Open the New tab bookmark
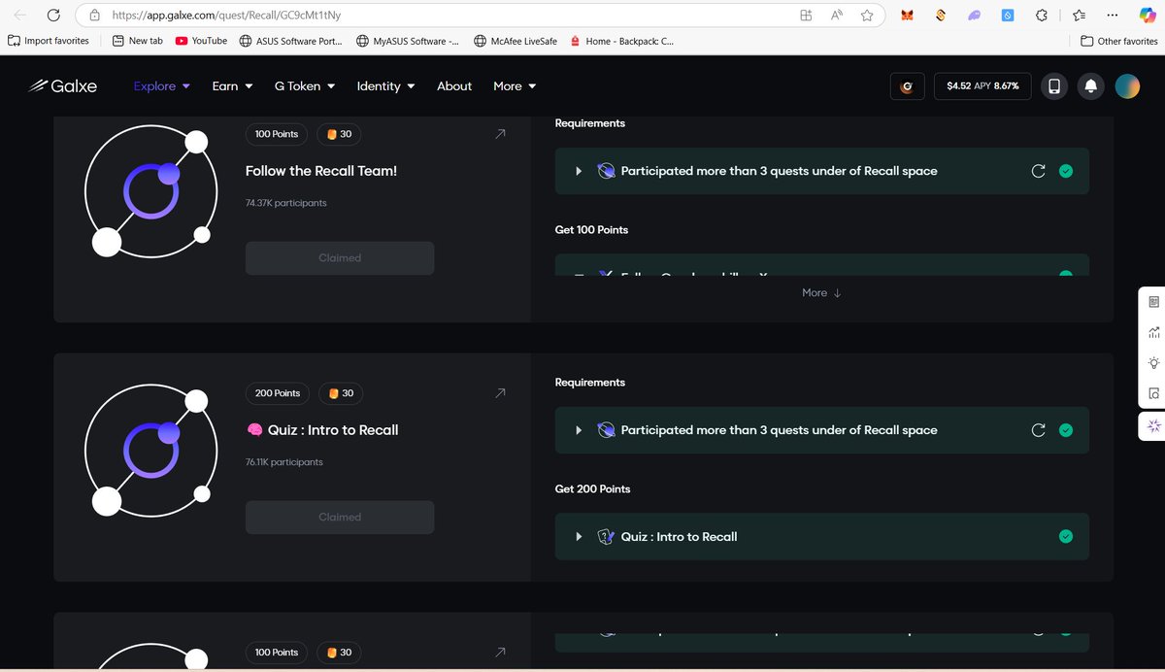Image resolution: width=1165 pixels, height=672 pixels. pos(137,41)
